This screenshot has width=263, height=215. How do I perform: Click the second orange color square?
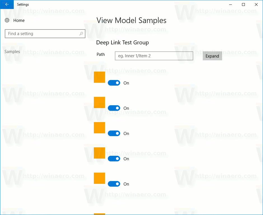pos(99,102)
